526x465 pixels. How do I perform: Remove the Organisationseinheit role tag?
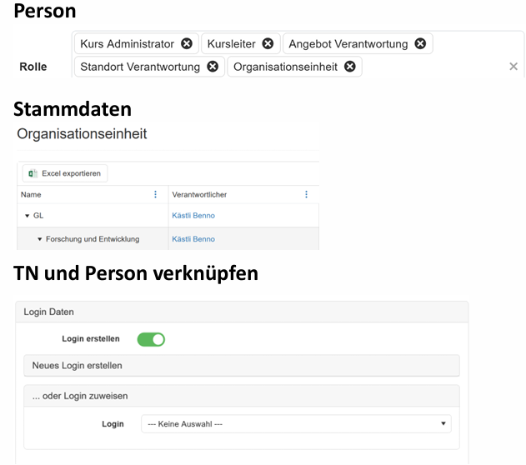tap(350, 67)
